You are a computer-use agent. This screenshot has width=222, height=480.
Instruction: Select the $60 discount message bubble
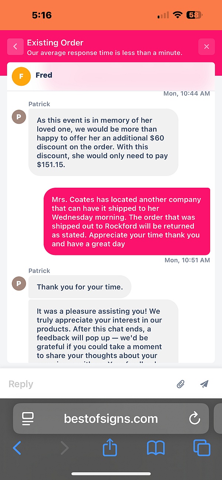tap(104, 142)
